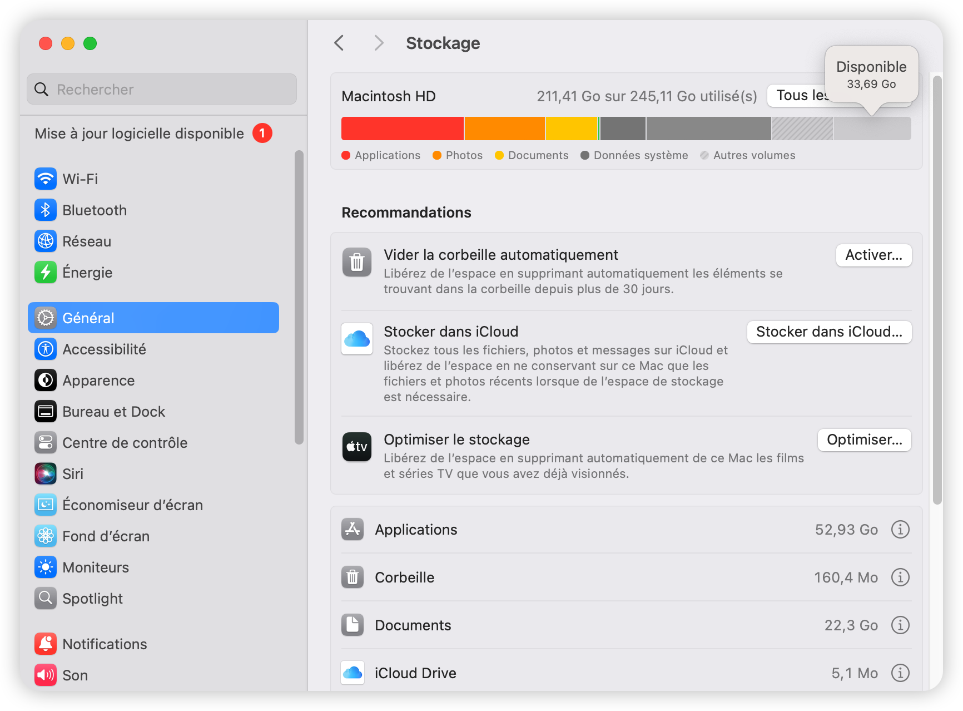
Task: Click the Notifications bell icon
Action: point(46,644)
